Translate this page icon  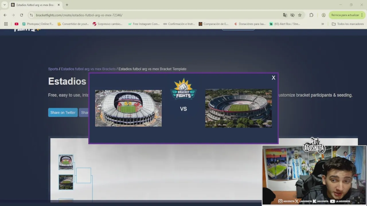tap(285, 15)
